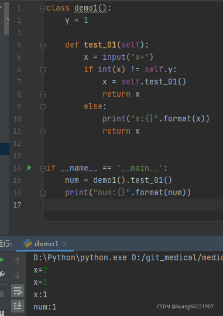The width and height of the screenshot is (223, 316).
Task: Click line number 17 in the gutter
Action: coord(17,205)
